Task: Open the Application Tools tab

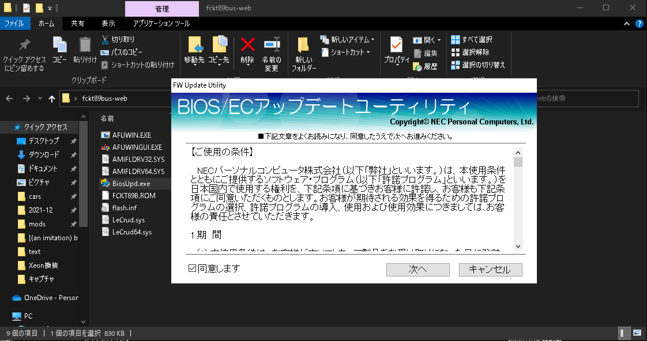Action: click(161, 24)
